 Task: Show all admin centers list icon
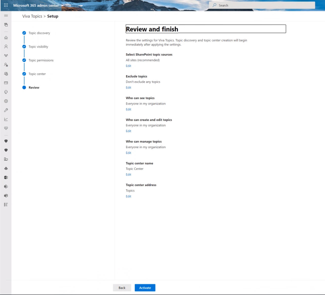pyautogui.click(x=6, y=205)
